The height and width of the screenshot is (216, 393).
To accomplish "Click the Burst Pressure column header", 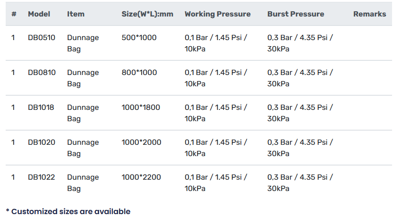I will click(296, 14).
